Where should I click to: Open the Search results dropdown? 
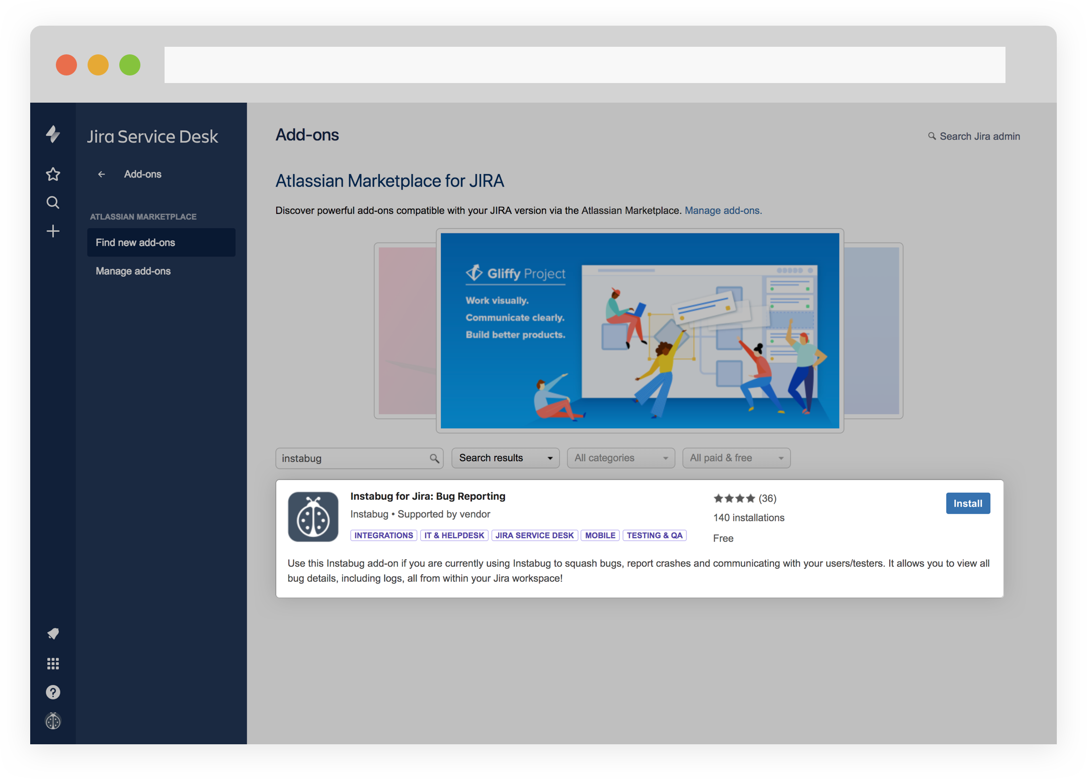click(x=505, y=458)
